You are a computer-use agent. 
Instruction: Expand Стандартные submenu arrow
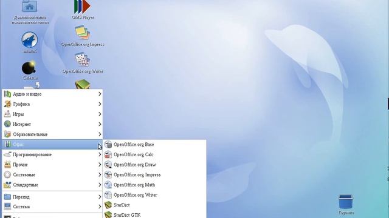[x=100, y=185]
